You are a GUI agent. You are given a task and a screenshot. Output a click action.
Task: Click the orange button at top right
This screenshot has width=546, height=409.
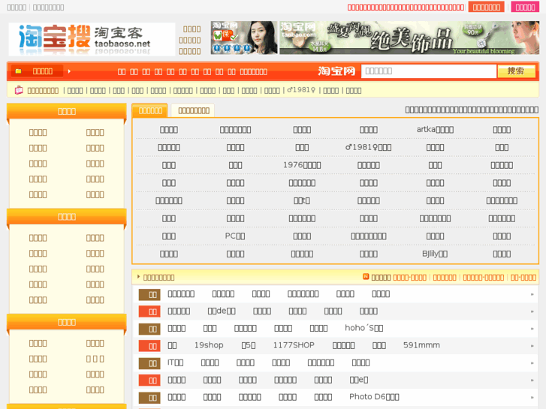[487, 7]
